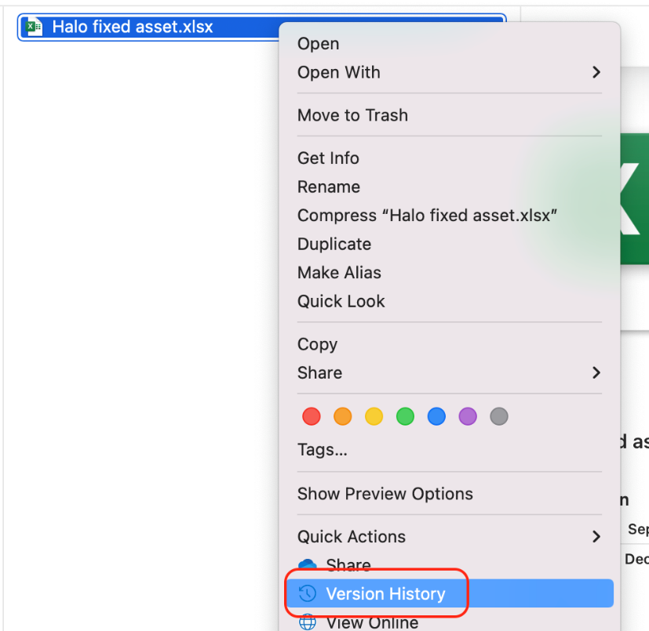Click the globe icon beside View Online

pyautogui.click(x=308, y=621)
